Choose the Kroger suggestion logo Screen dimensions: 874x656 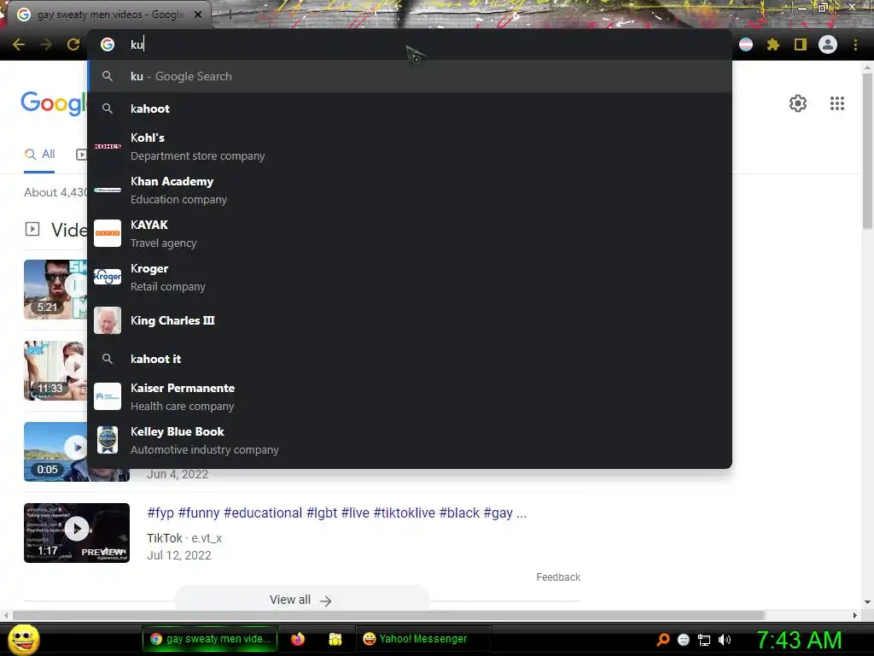(108, 277)
